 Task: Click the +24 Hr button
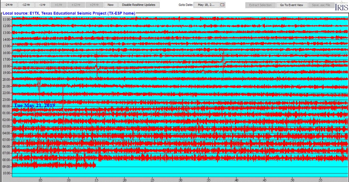[94, 5]
